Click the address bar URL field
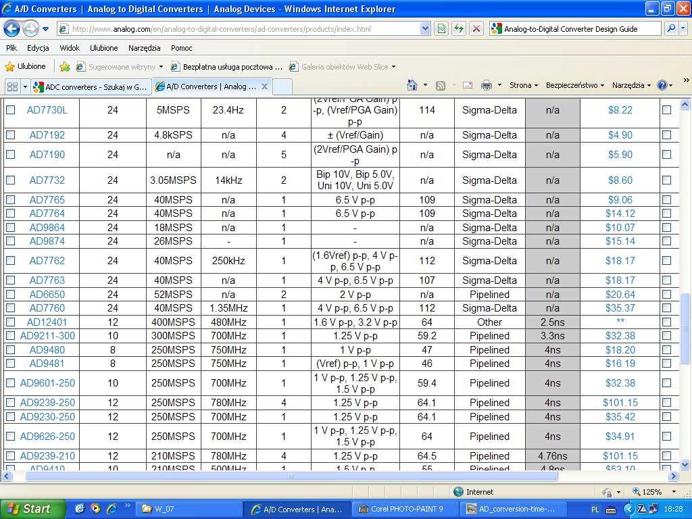This screenshot has width=692, height=519. click(x=239, y=29)
